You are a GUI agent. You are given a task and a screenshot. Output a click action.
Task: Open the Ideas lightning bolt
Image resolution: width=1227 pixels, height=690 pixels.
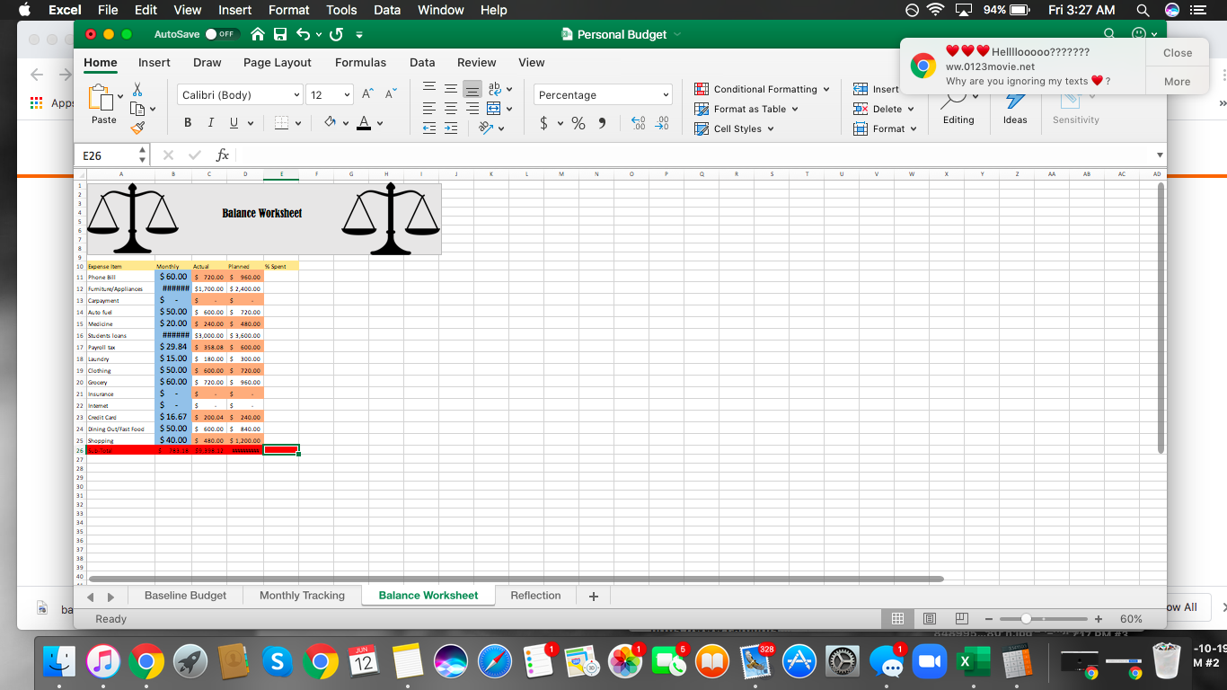point(1015,106)
